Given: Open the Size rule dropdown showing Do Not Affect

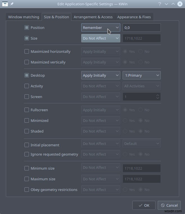Looking at the screenshot, I should (x=101, y=38).
